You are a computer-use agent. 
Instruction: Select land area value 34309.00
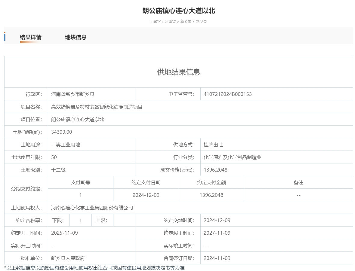click(62, 132)
